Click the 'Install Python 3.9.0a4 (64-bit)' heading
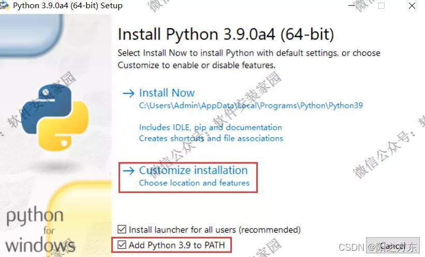This screenshot has width=425, height=257. click(226, 35)
